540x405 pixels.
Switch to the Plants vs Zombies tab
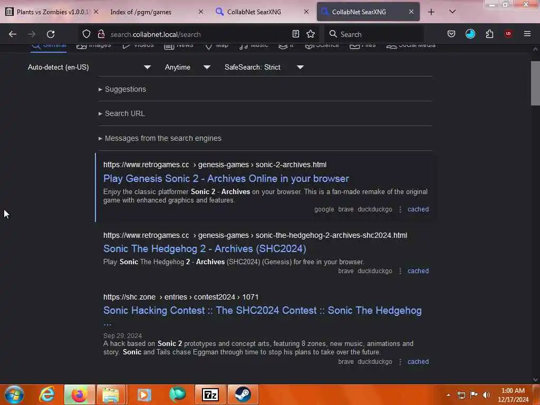coord(52,12)
